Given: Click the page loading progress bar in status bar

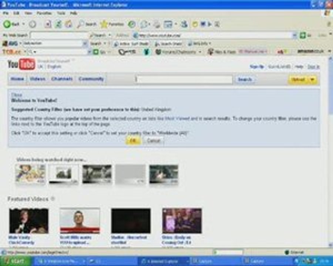Looking at the screenshot, I should pyautogui.click(x=228, y=252).
